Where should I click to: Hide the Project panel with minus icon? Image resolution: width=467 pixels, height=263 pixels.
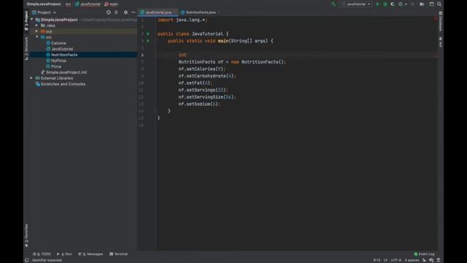(x=133, y=12)
